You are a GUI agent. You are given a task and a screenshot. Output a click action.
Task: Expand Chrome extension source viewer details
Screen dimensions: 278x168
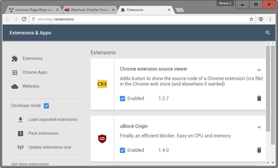[259, 70]
